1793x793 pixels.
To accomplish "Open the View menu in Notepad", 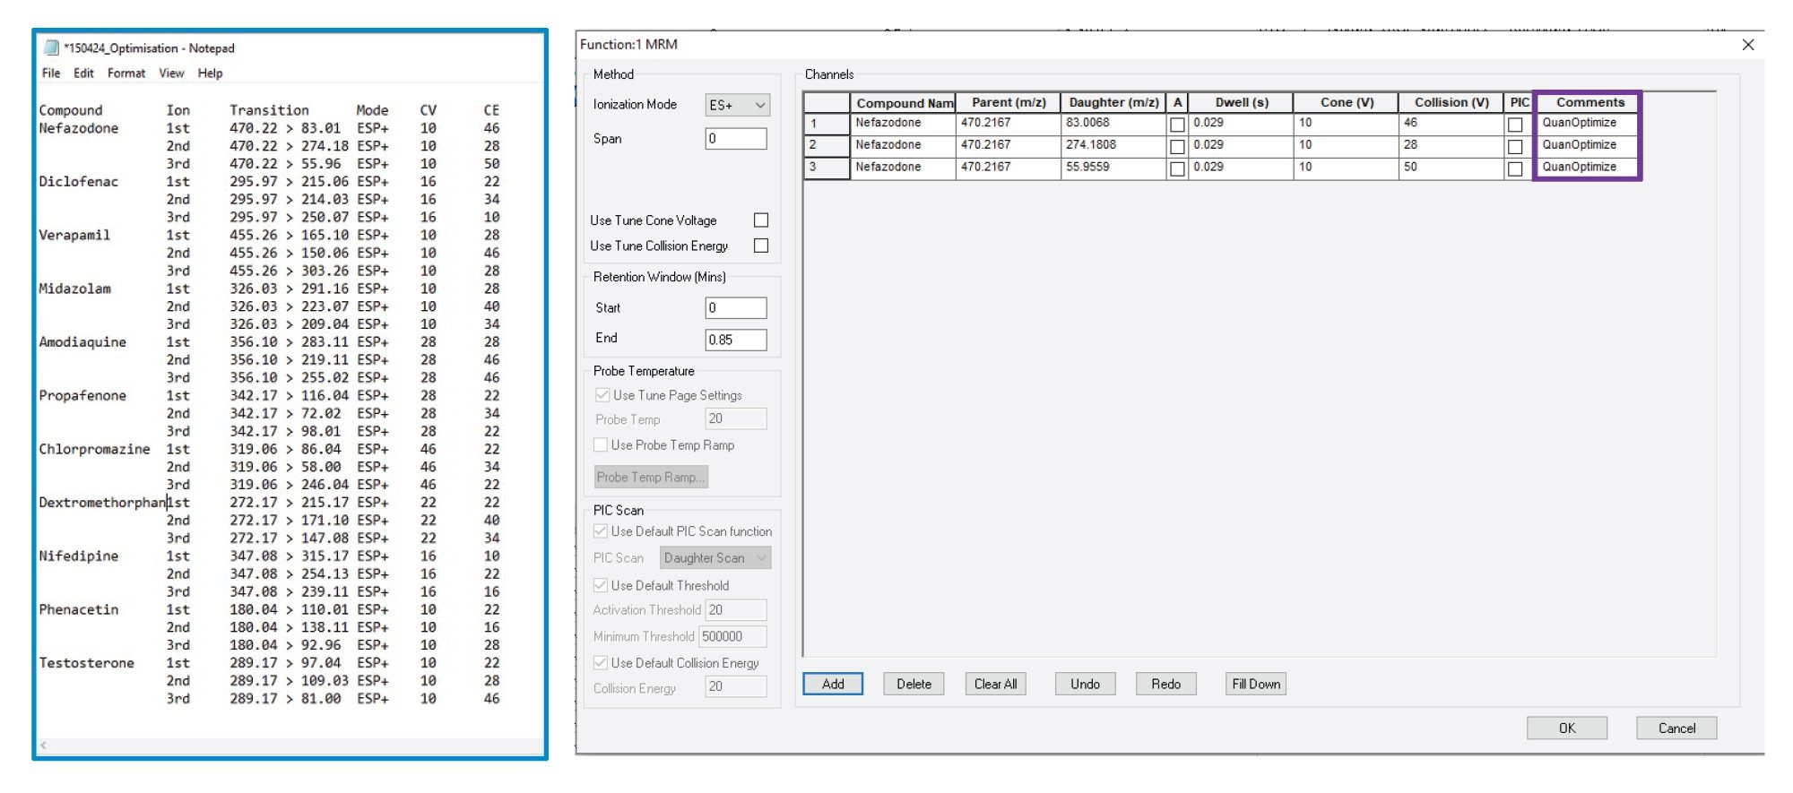I will (x=171, y=73).
